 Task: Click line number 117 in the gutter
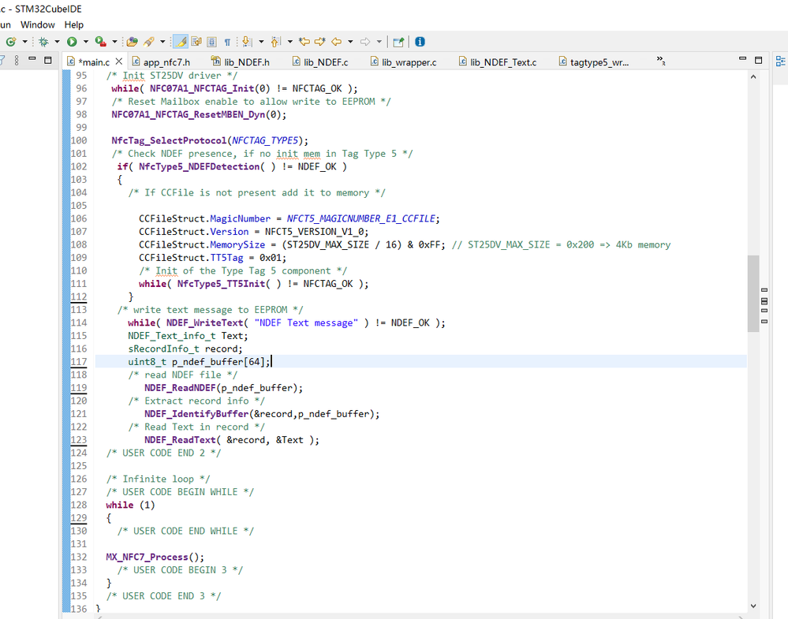coord(78,362)
